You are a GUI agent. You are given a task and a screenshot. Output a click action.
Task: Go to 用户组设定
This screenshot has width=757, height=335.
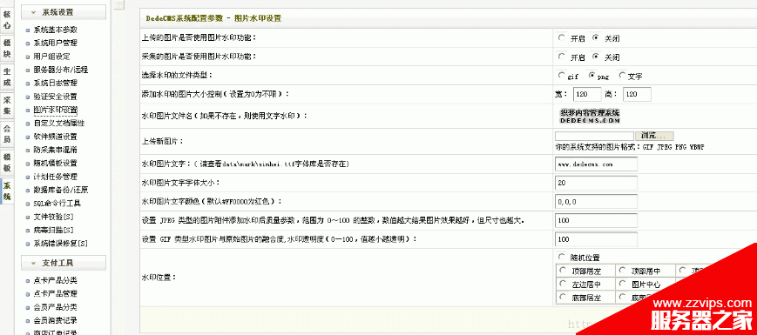click(x=51, y=57)
